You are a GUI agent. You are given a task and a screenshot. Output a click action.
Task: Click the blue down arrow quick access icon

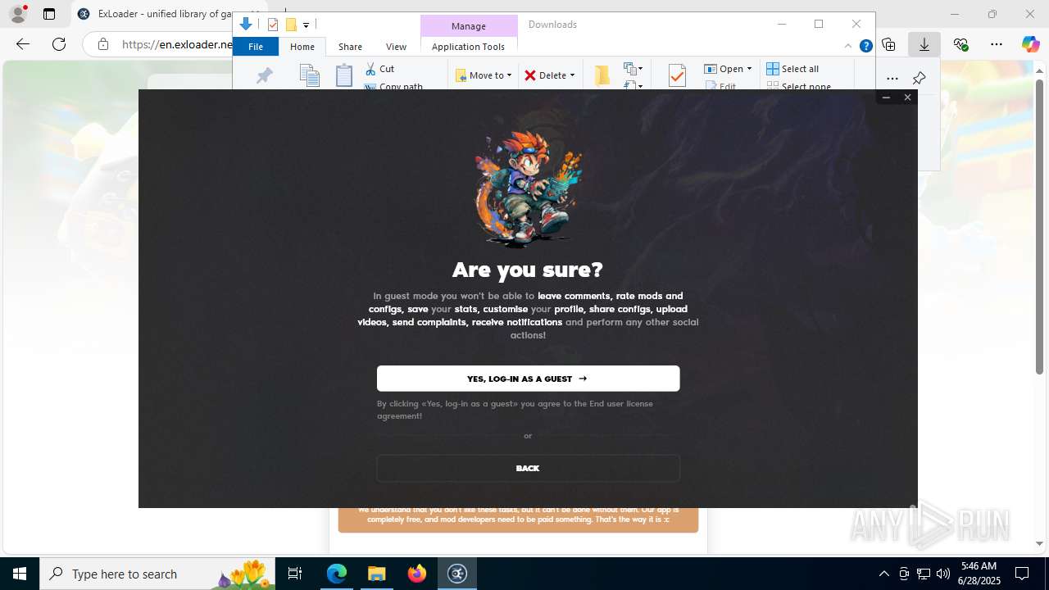pos(246,25)
